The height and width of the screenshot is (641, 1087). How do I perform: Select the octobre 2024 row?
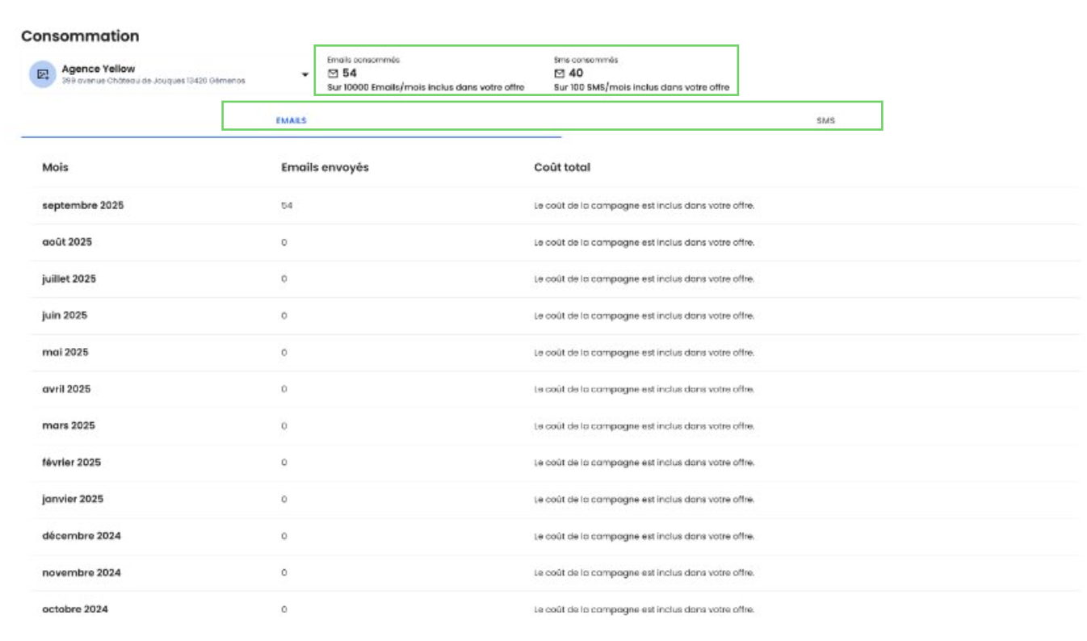(75, 610)
